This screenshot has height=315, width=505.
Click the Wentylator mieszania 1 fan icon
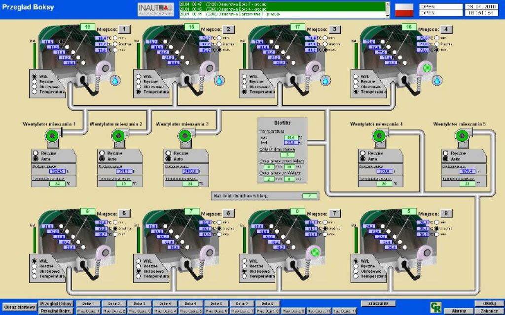click(x=51, y=136)
